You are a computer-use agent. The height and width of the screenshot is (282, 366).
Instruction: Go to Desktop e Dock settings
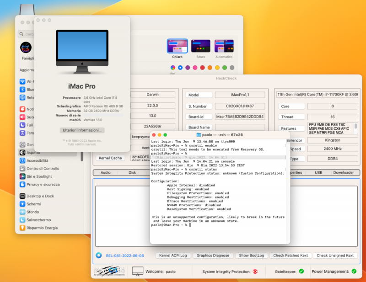pyautogui.click(x=40, y=196)
